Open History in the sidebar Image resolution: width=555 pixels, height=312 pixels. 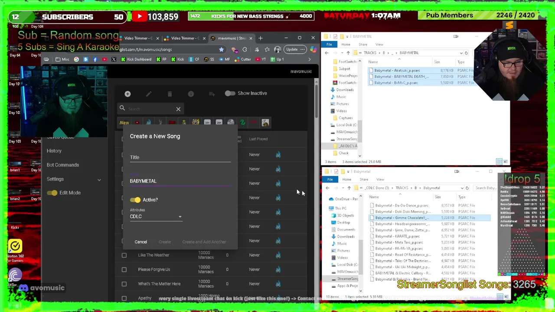tap(54, 151)
